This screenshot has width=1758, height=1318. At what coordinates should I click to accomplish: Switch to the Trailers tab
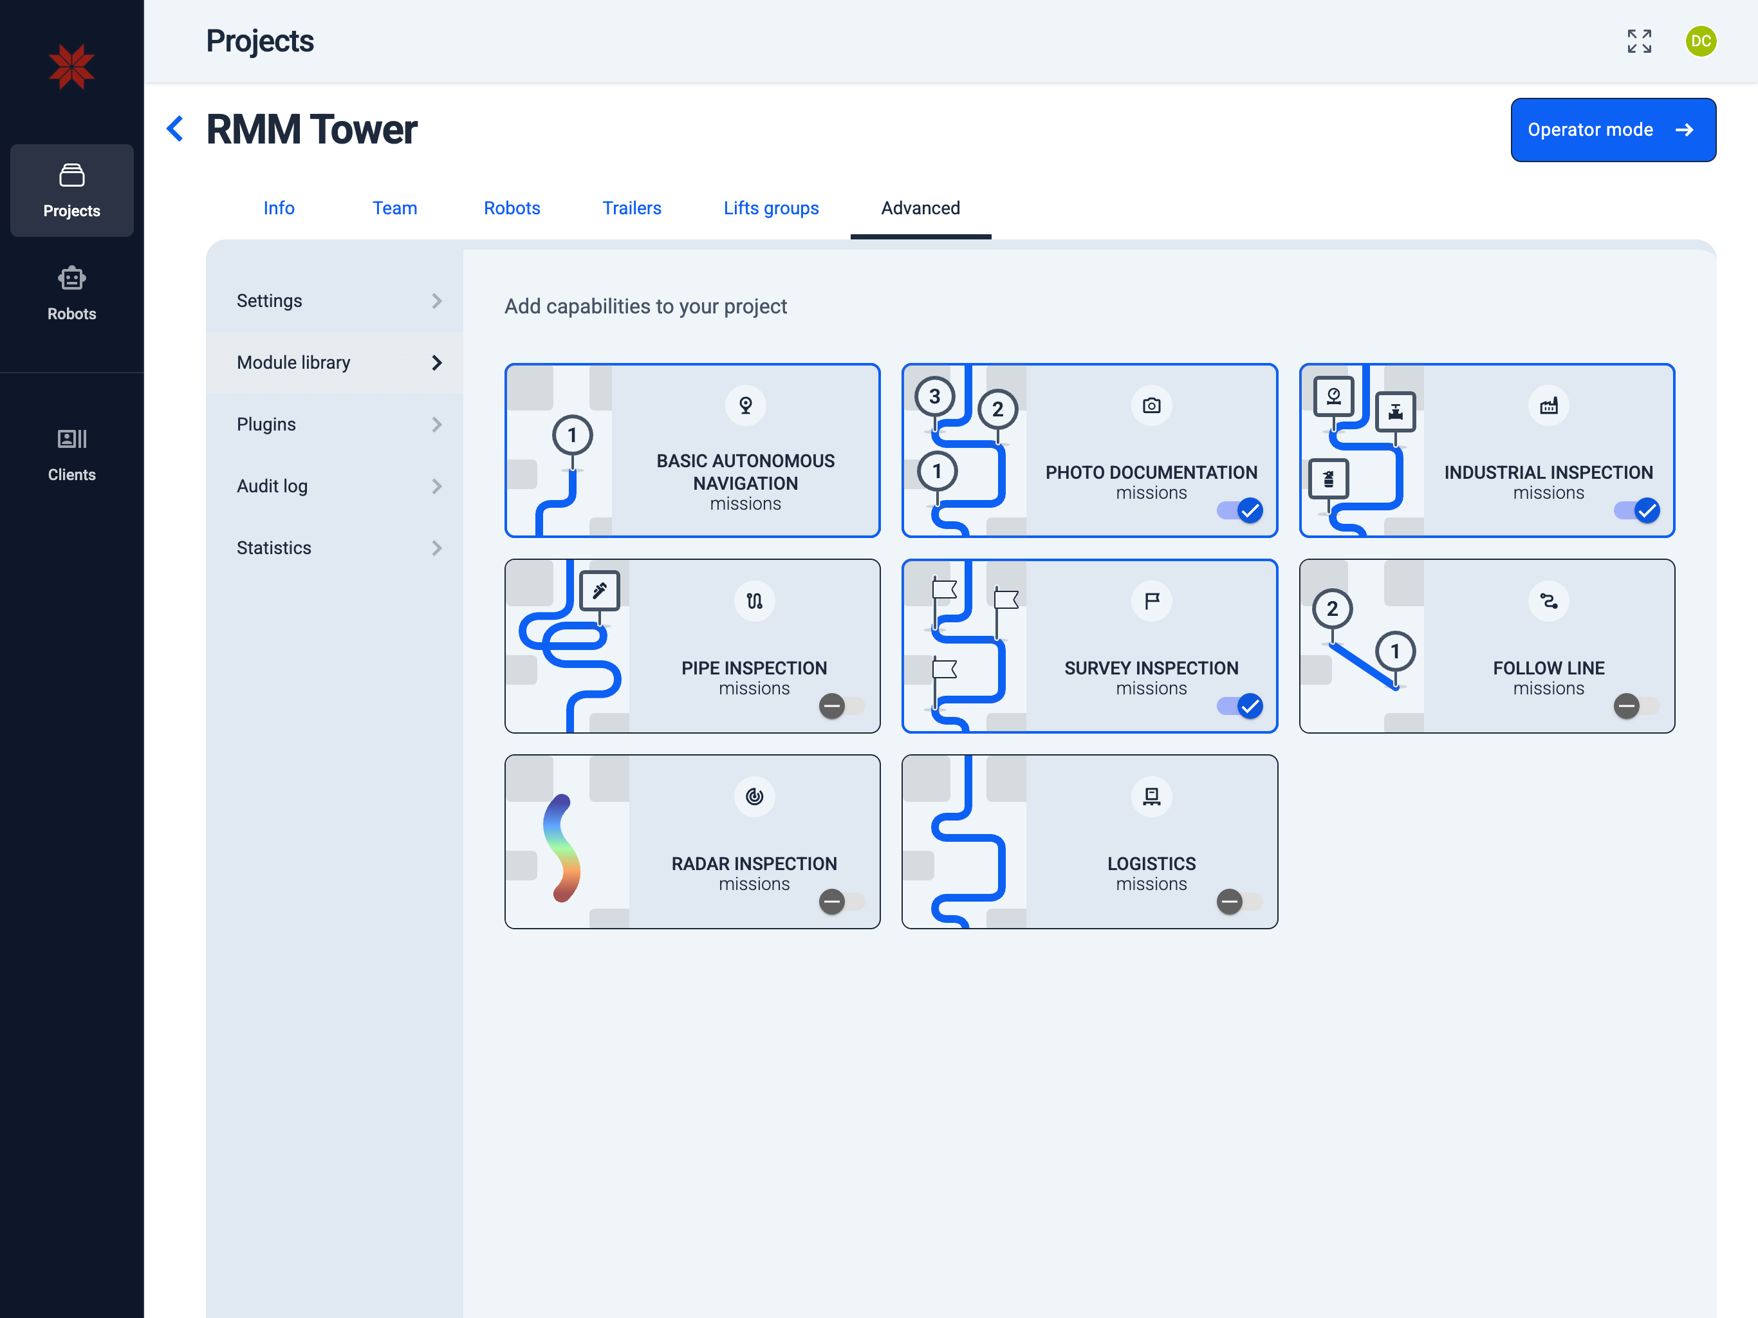point(631,209)
